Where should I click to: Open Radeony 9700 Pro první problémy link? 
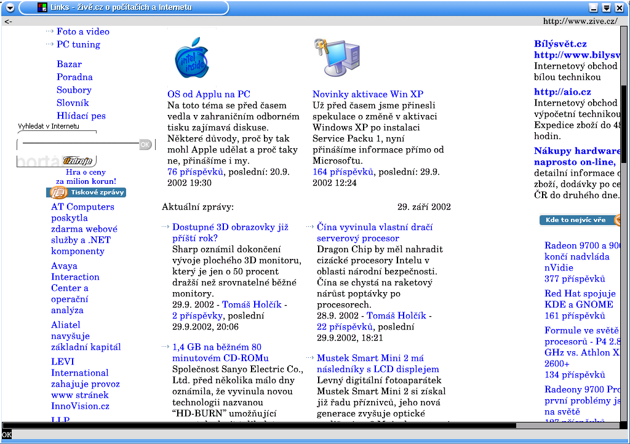click(x=582, y=400)
